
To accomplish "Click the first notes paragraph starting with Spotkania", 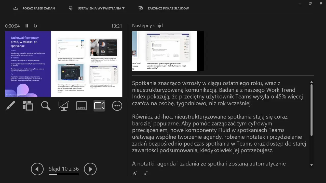I will [x=218, y=93].
